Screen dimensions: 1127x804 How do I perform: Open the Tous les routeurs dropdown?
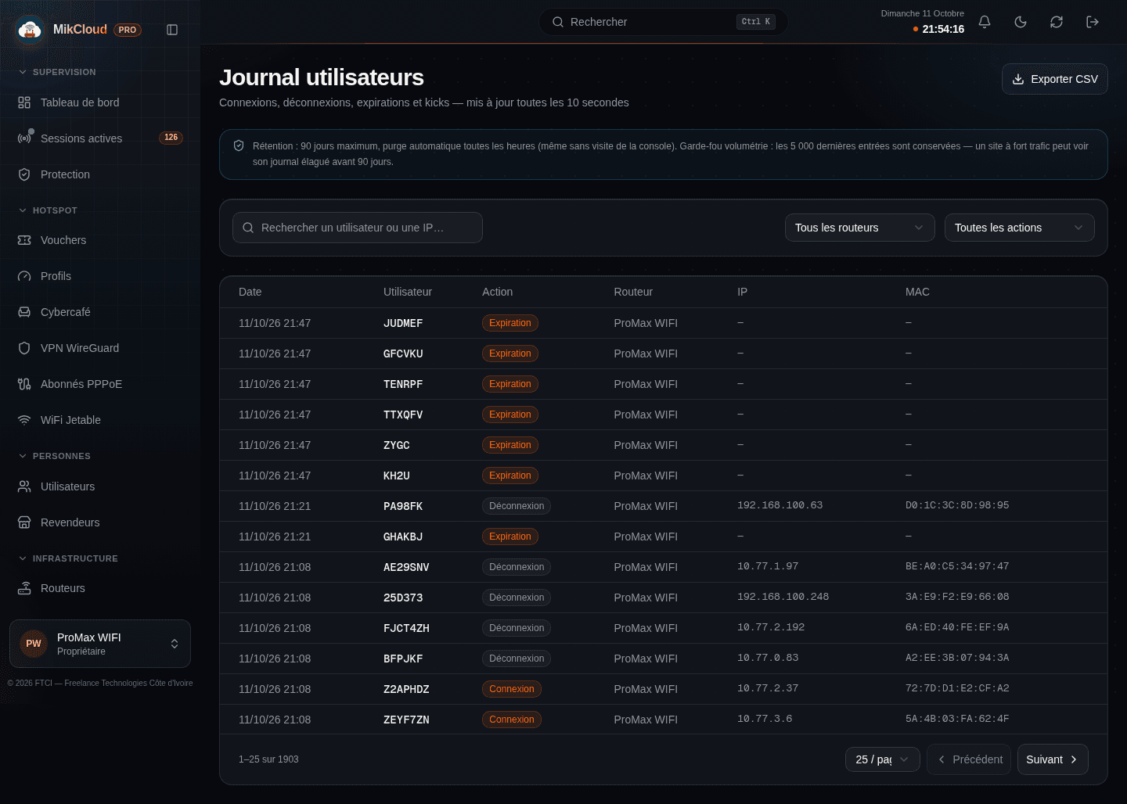860,228
